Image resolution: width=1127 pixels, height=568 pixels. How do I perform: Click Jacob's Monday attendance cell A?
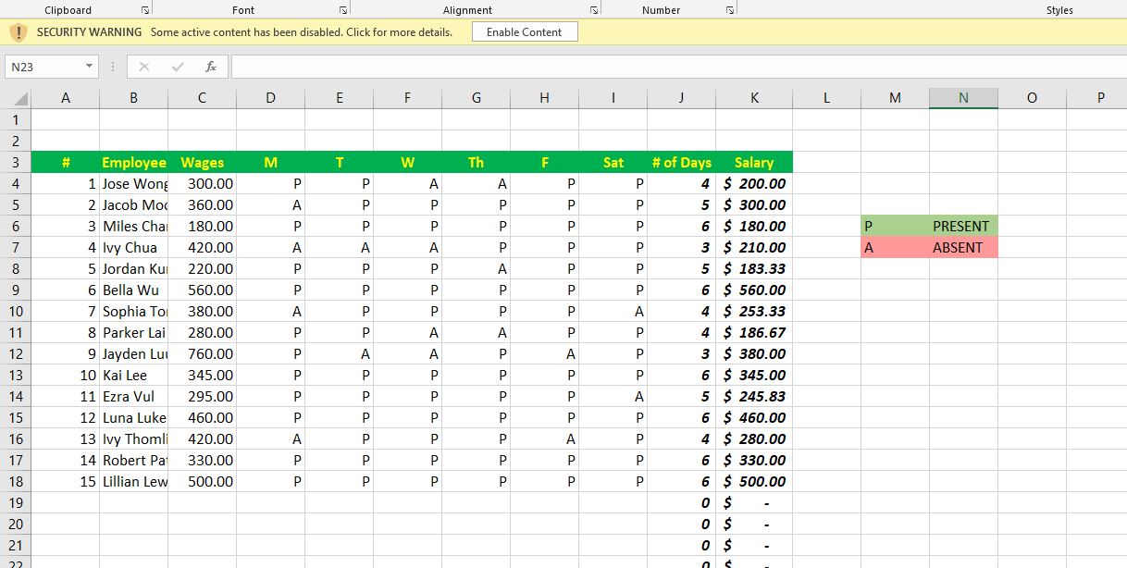(x=271, y=205)
